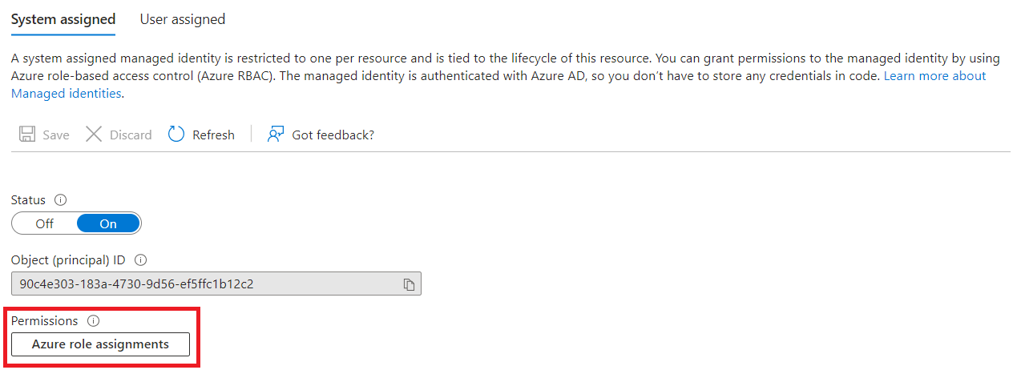This screenshot has width=1017, height=374.
Task: Click the Permissions label text
Action: [x=45, y=321]
